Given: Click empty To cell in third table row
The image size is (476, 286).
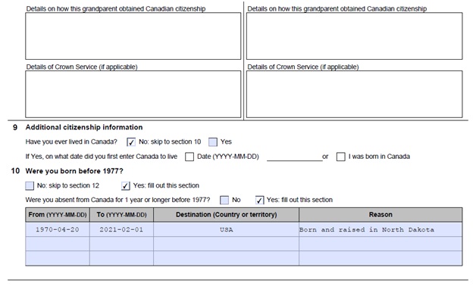Looking at the screenshot, I should coord(121,258).
